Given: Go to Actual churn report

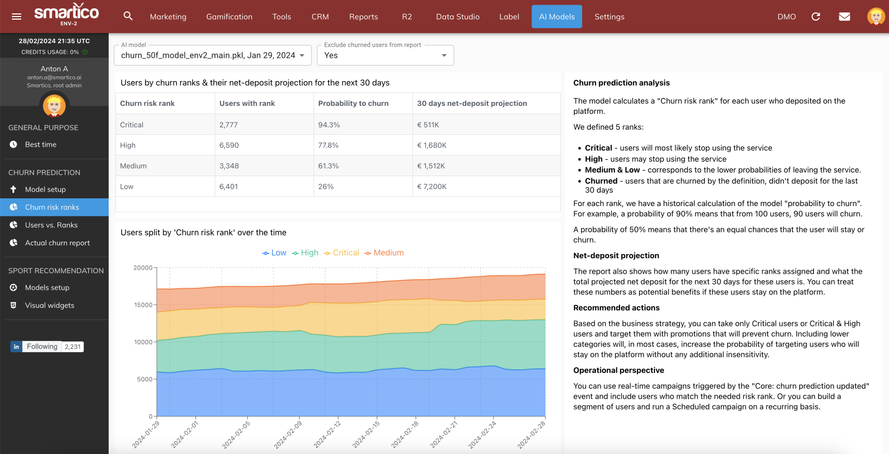Looking at the screenshot, I should pyautogui.click(x=57, y=243).
